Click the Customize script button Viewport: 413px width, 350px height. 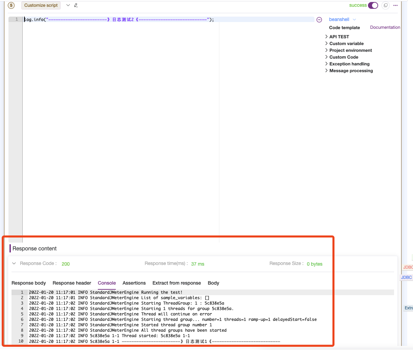coord(41,5)
